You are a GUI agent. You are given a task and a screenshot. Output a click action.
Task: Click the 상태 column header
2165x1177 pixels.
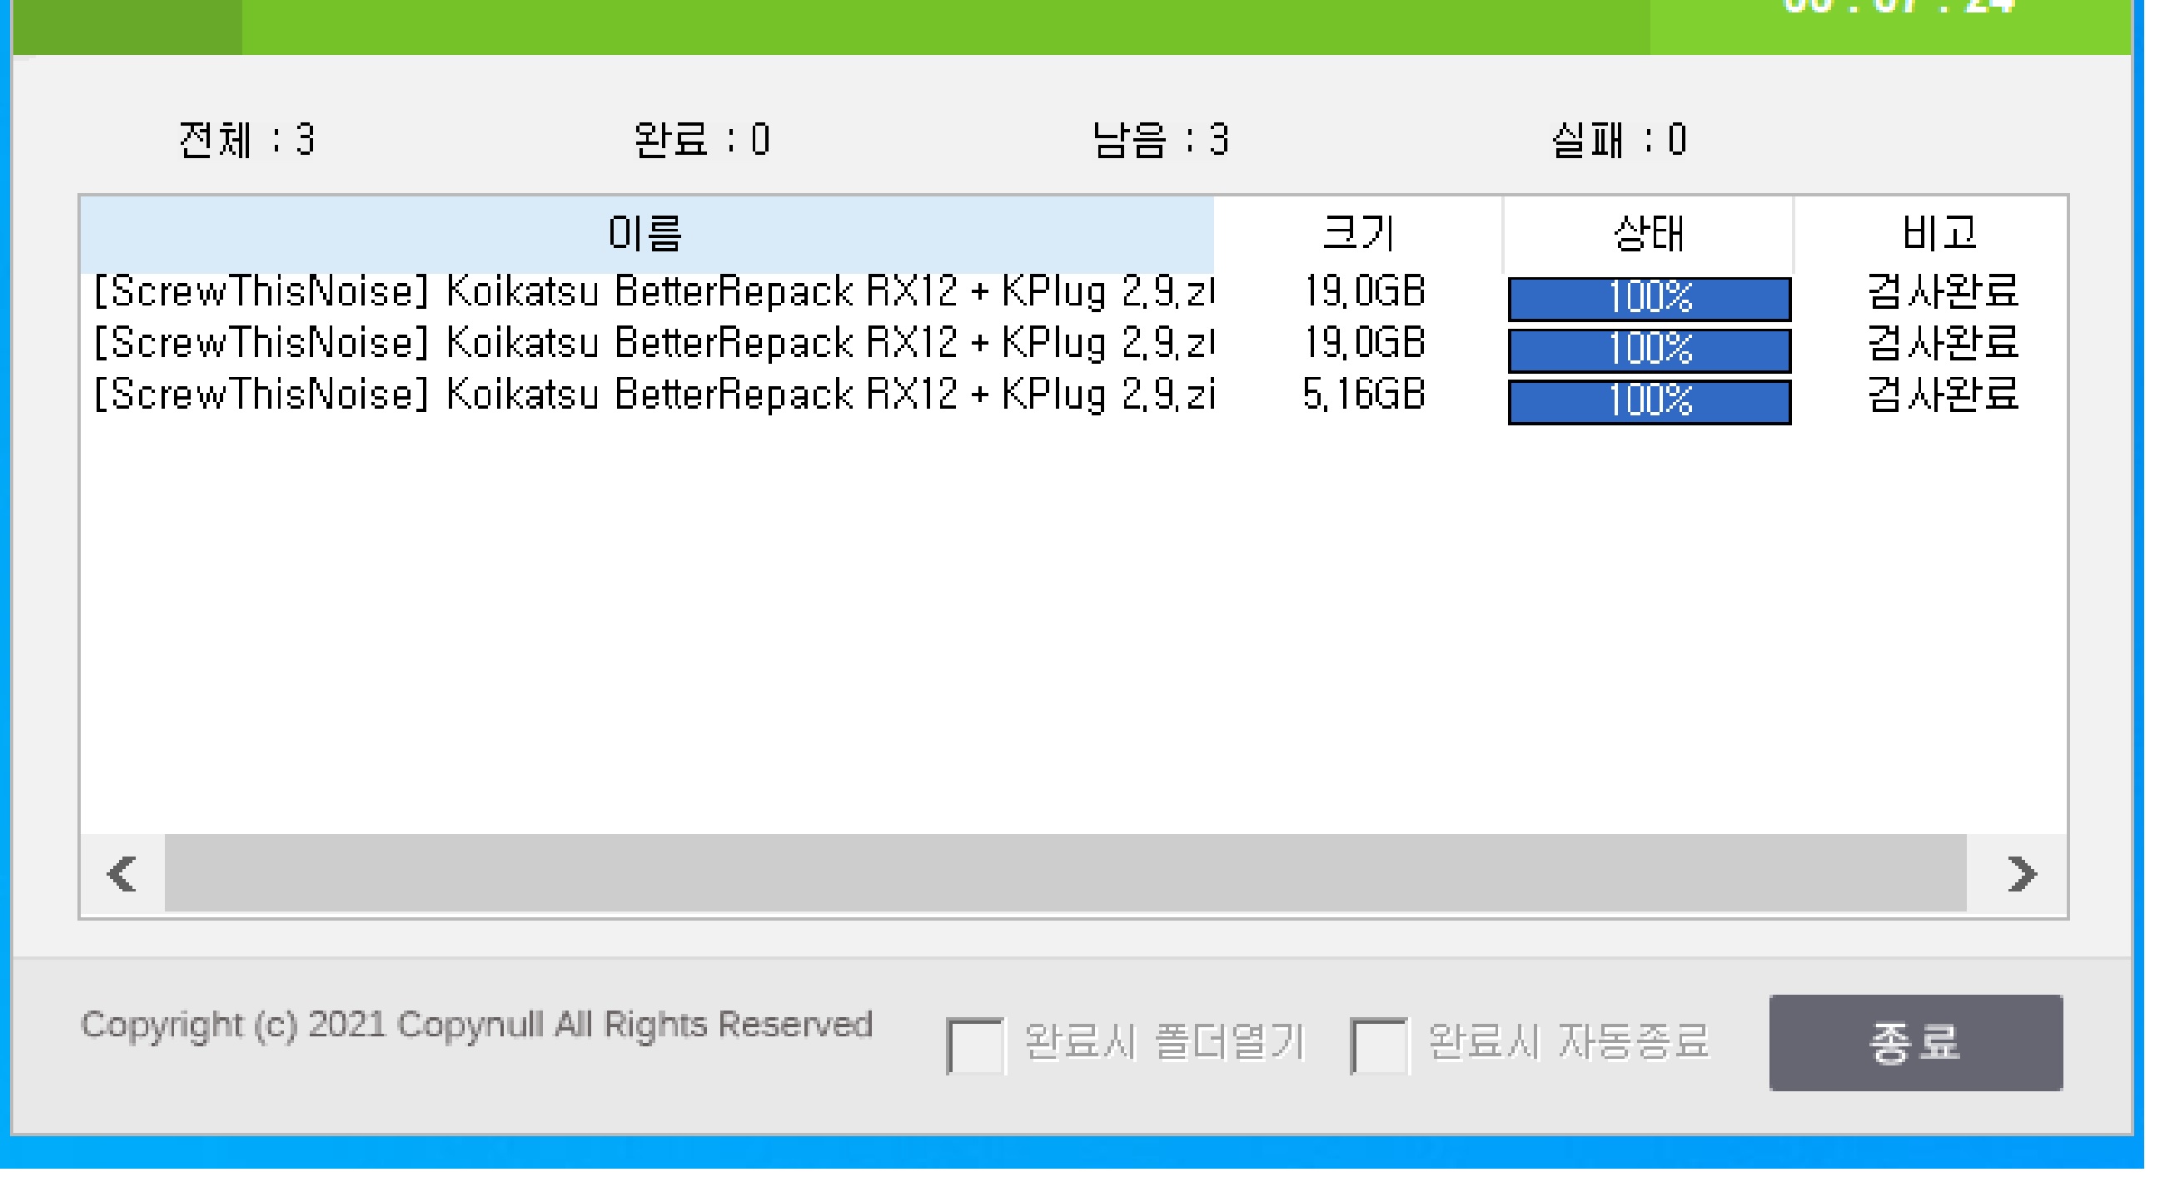pyautogui.click(x=1648, y=234)
